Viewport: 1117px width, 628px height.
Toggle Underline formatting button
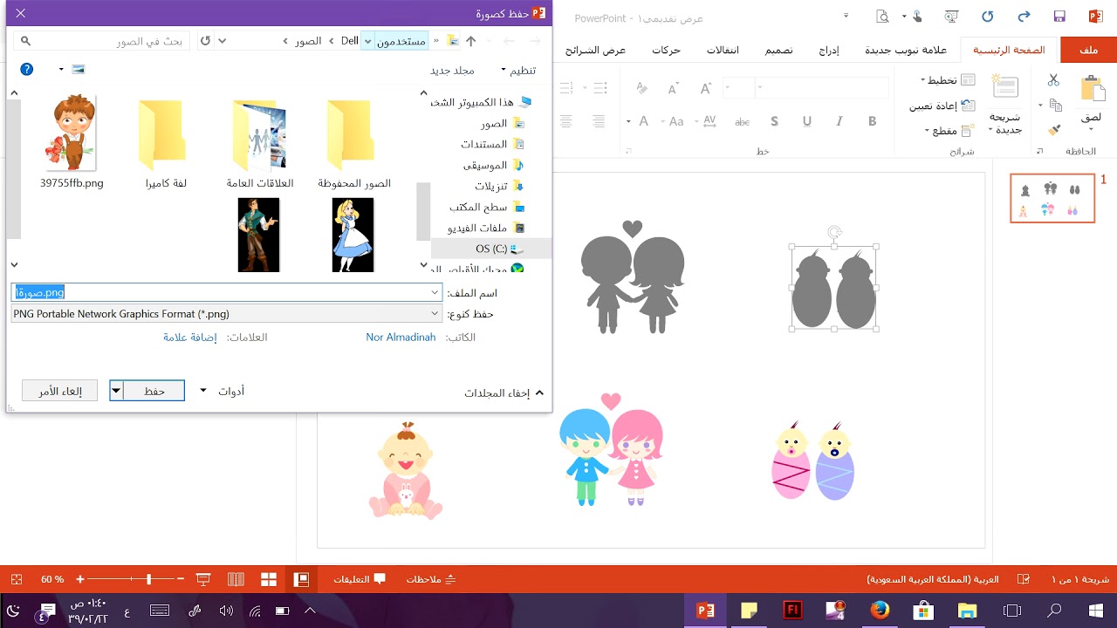(807, 122)
